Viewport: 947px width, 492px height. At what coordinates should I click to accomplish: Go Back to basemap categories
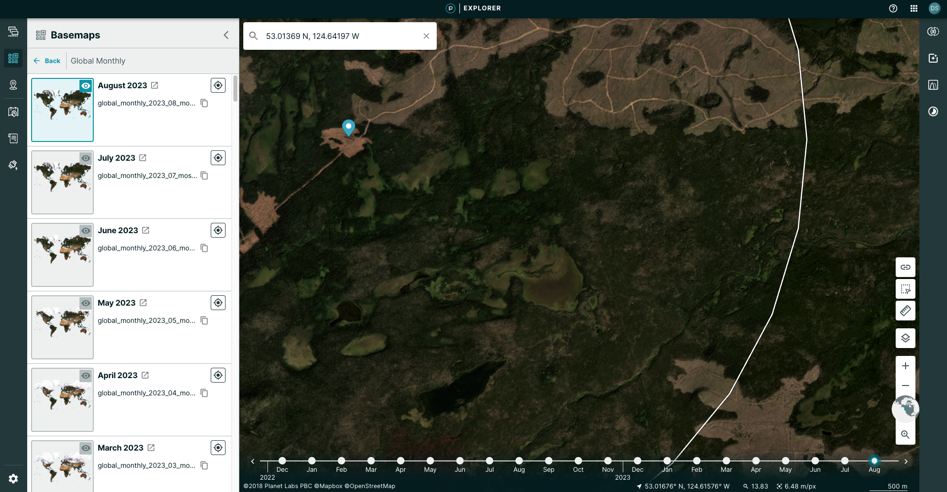pyautogui.click(x=47, y=61)
